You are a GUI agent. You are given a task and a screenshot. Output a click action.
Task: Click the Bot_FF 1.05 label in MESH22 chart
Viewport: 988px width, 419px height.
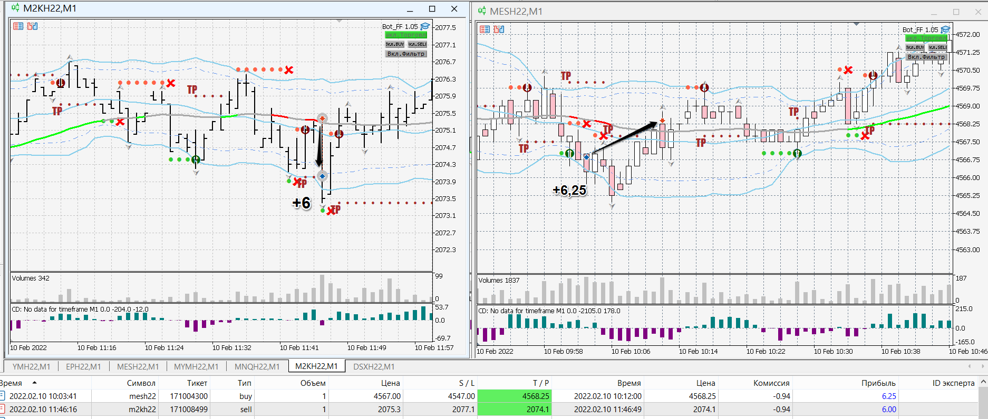pos(920,29)
